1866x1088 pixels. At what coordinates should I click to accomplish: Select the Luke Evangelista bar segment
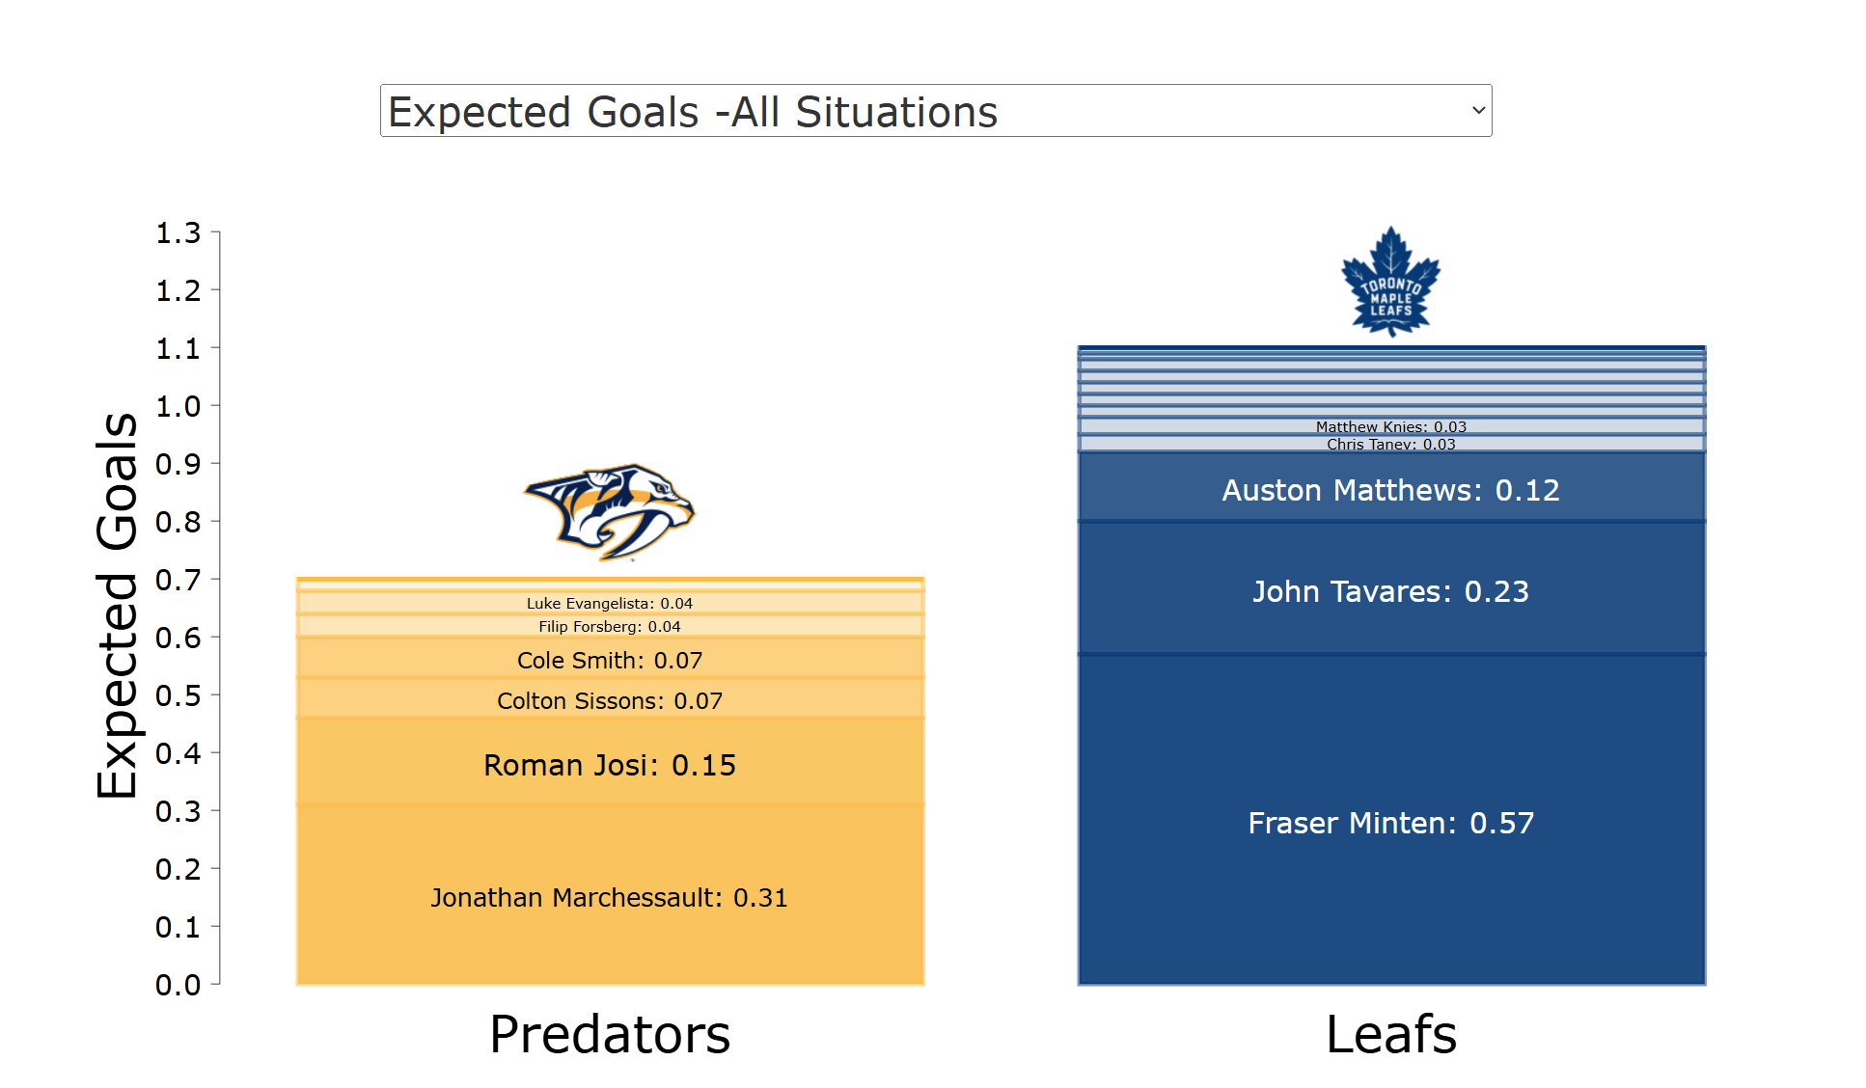(610, 603)
